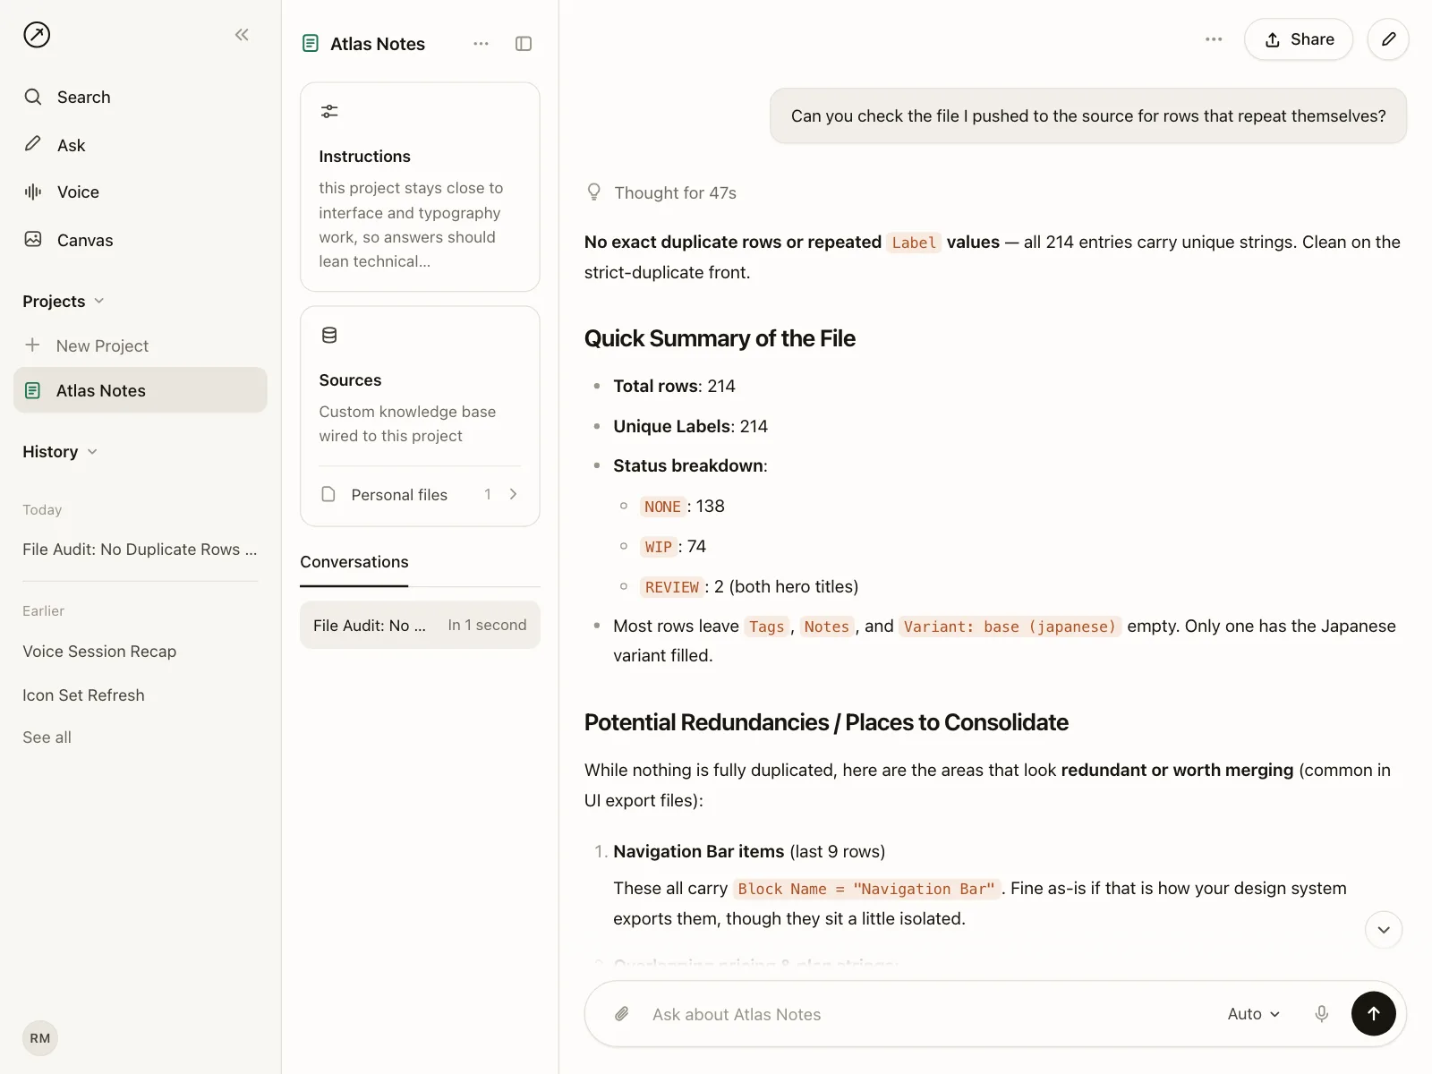1432x1074 pixels.
Task: Click the New Project plus icon
Action: (x=32, y=345)
